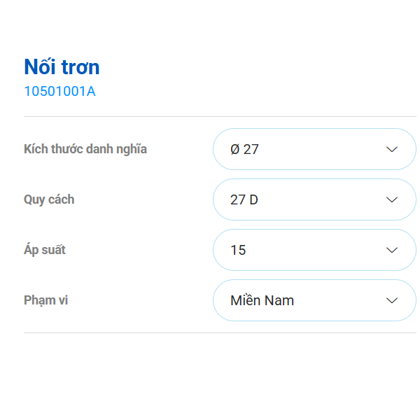Click the Phạm vi label
The height and width of the screenshot is (420, 420).
point(45,300)
